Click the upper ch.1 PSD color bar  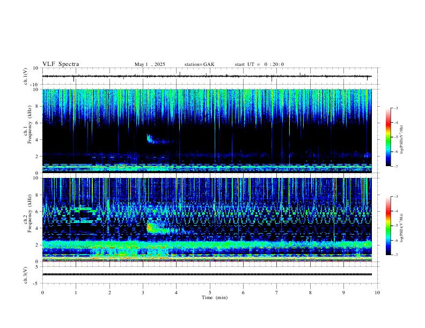click(x=389, y=137)
